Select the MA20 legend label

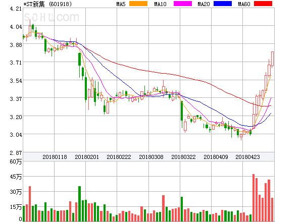coord(204,4)
